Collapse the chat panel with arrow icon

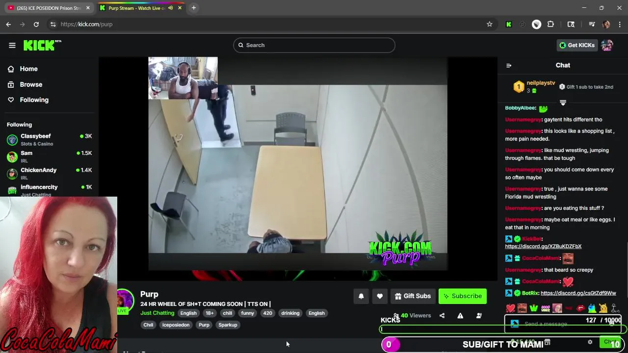pyautogui.click(x=509, y=65)
